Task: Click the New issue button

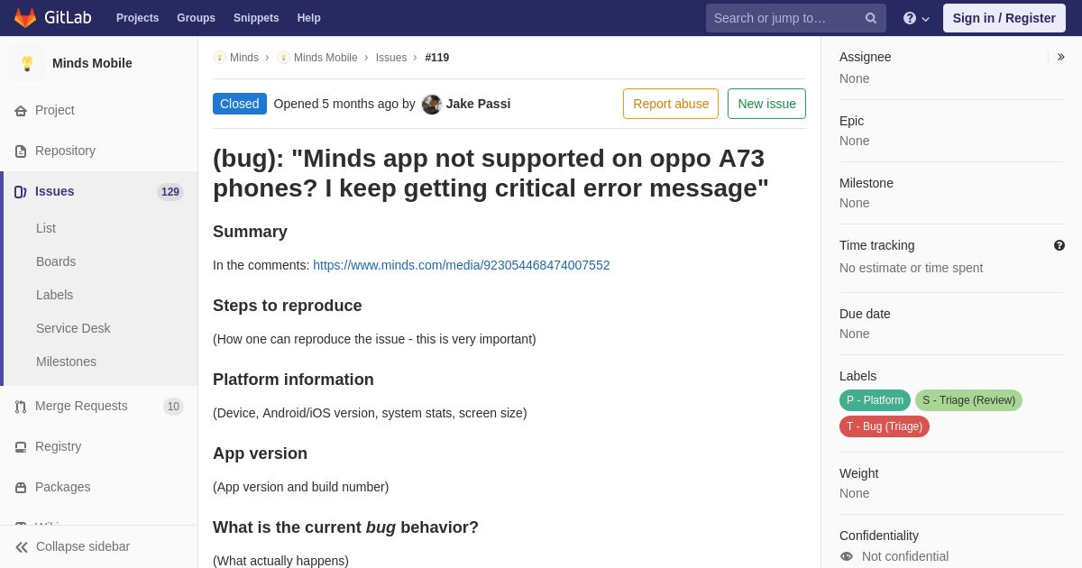Action: point(766,104)
